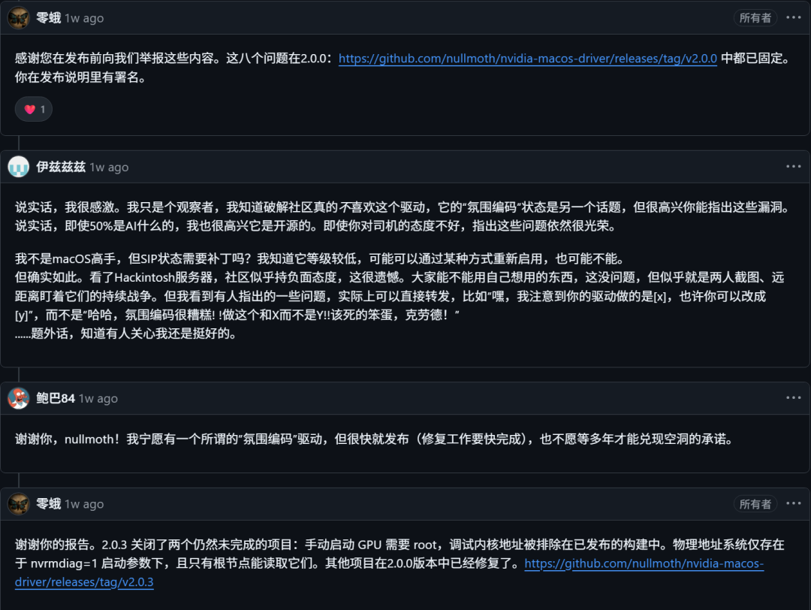Click 1w ago timestamp on last 零蛾 comment

(84, 504)
